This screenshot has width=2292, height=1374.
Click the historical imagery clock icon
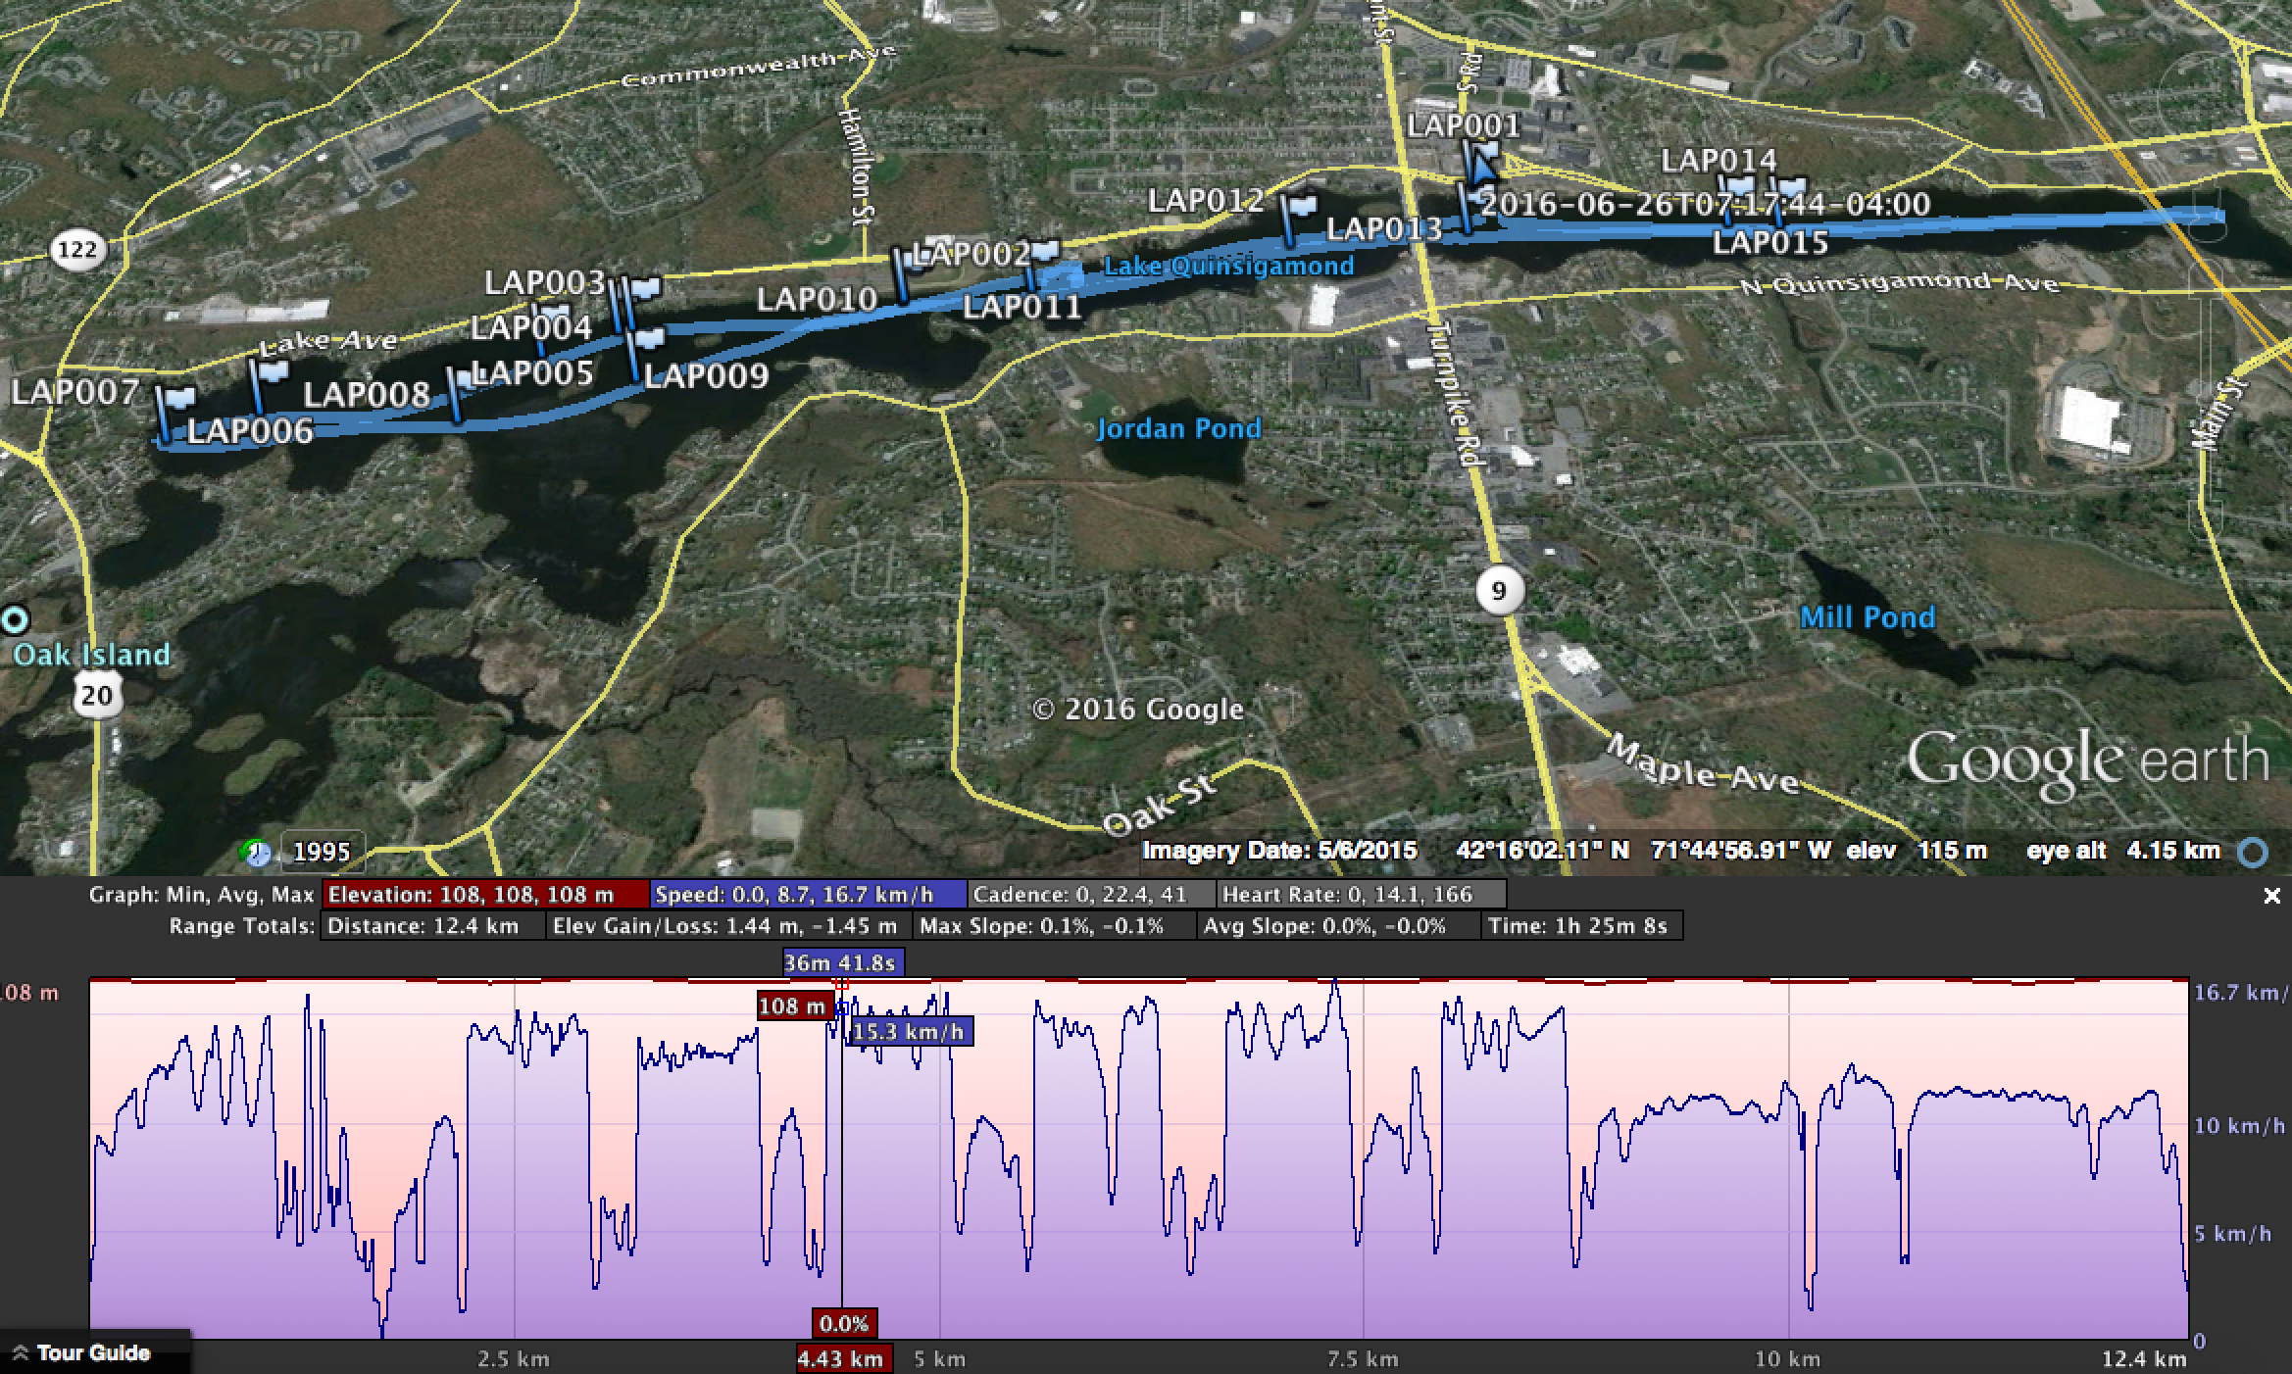[x=257, y=853]
